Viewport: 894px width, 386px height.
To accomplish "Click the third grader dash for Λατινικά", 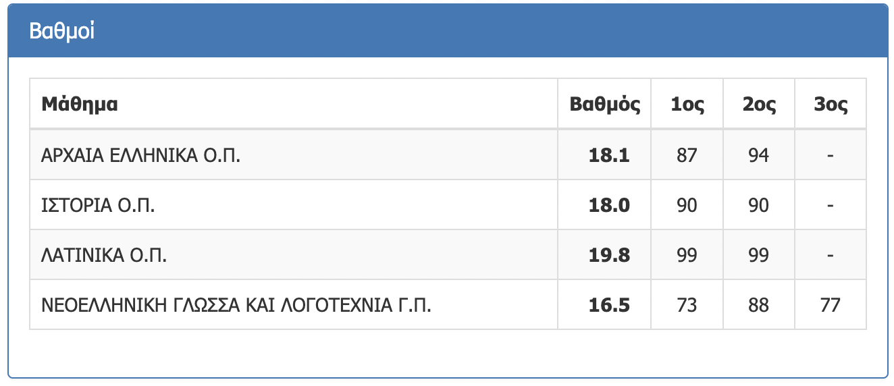I will pos(831,256).
